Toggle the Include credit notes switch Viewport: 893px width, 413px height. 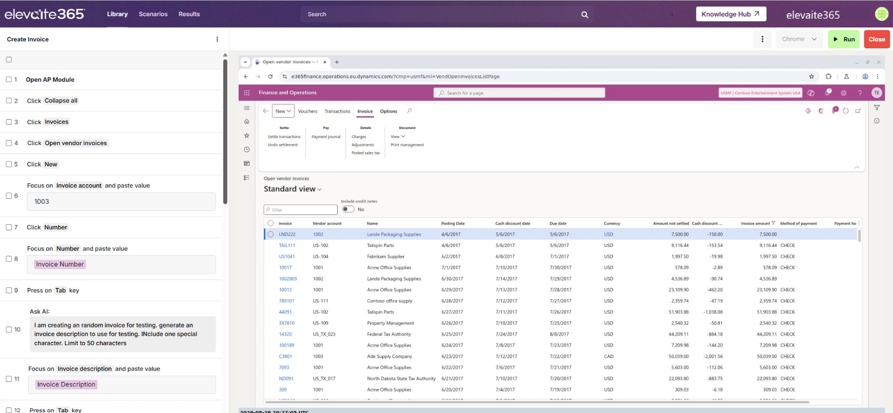(x=348, y=209)
